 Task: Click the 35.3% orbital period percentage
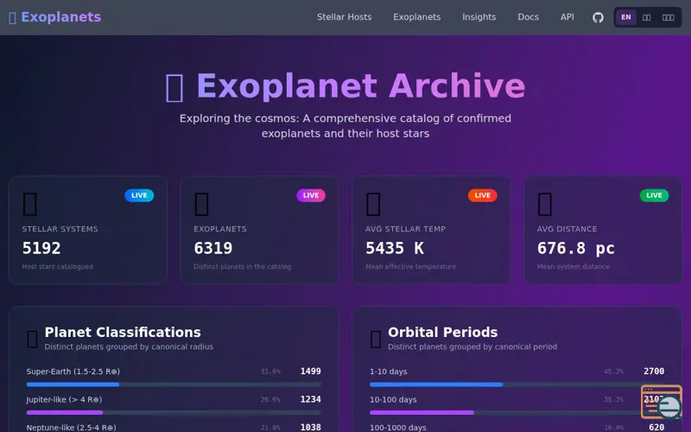tap(613, 399)
